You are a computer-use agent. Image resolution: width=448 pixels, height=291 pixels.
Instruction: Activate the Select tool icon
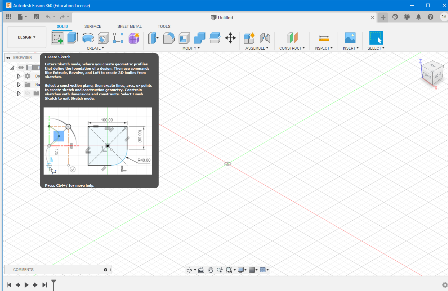pyautogui.click(x=376, y=38)
